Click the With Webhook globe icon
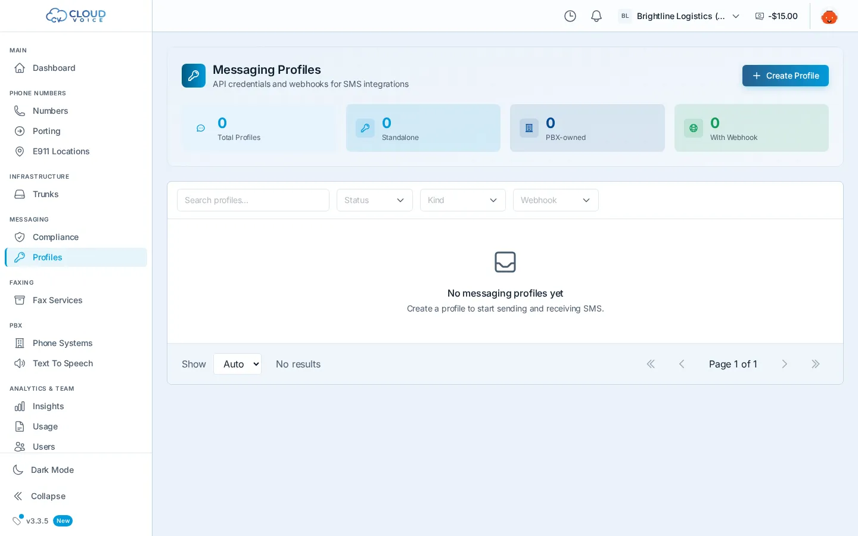 tap(694, 128)
